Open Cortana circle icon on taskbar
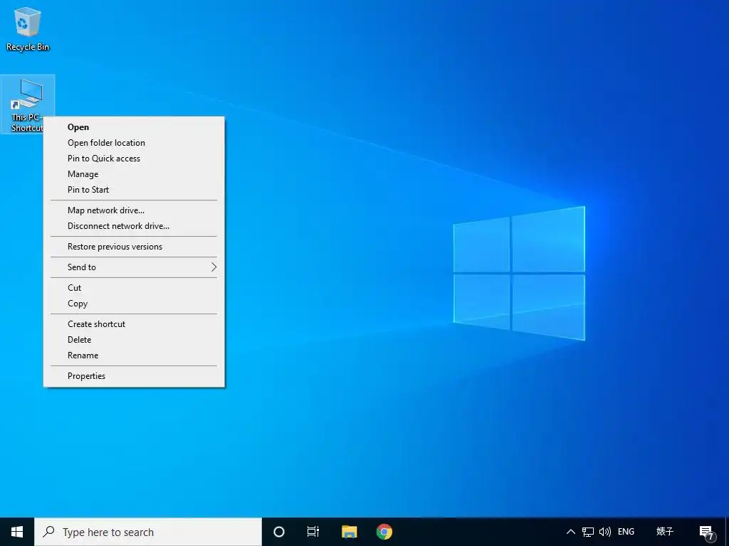The image size is (729, 546). [x=279, y=532]
